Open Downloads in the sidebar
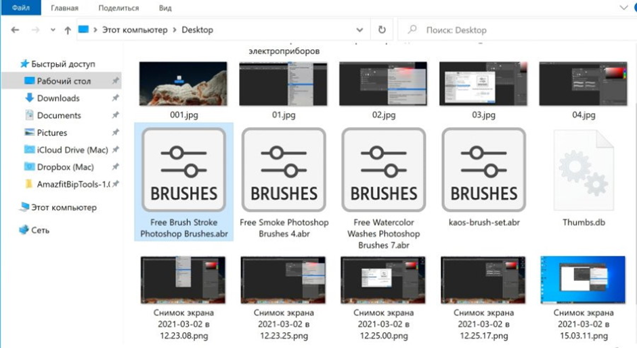Image resolution: width=637 pixels, height=348 pixels. [x=58, y=98]
